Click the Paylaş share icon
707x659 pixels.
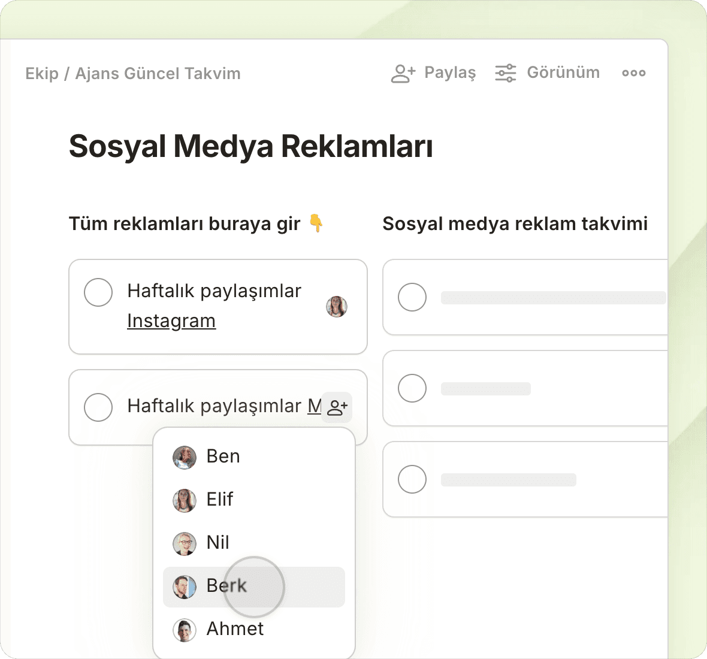tap(403, 73)
